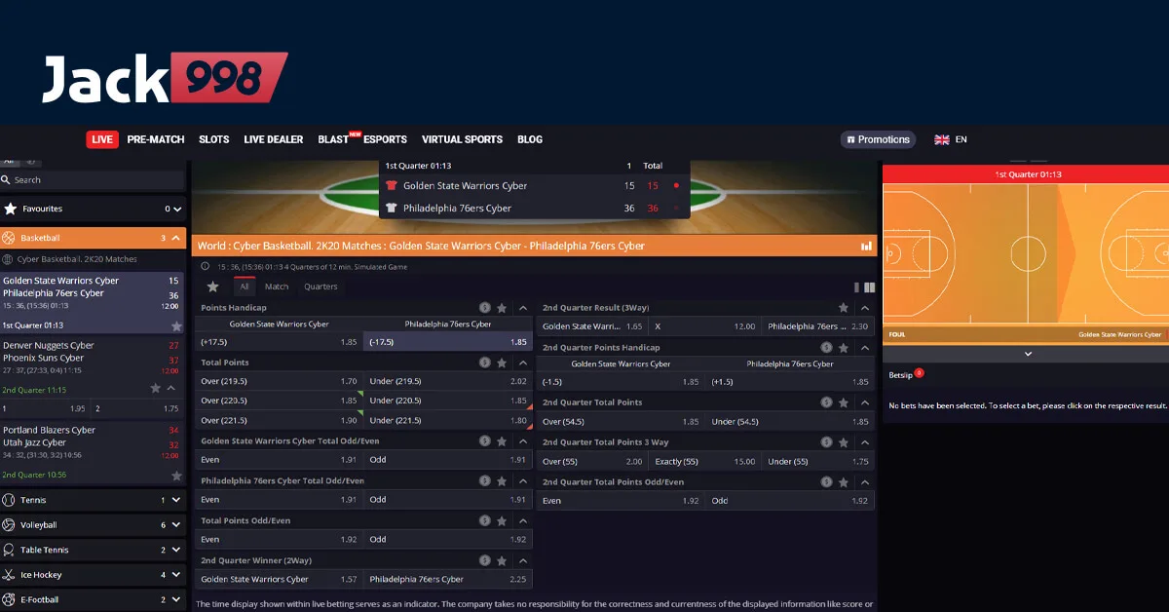Click the Jack998 logo
This screenshot has width=1169, height=612.
click(x=165, y=78)
